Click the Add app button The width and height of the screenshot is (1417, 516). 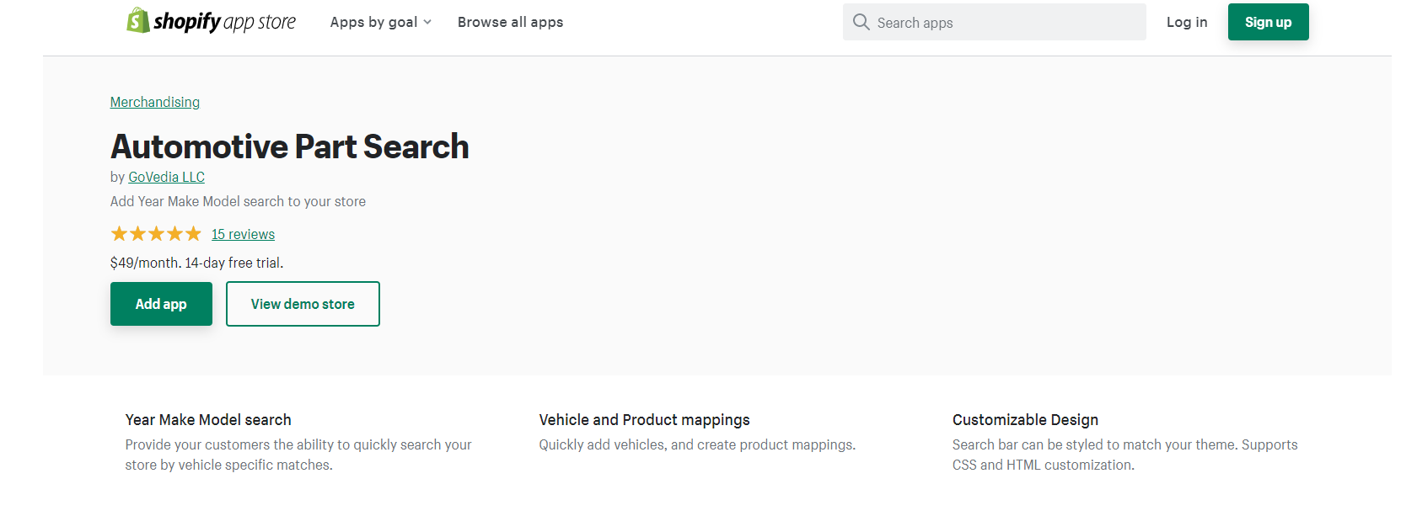161,304
